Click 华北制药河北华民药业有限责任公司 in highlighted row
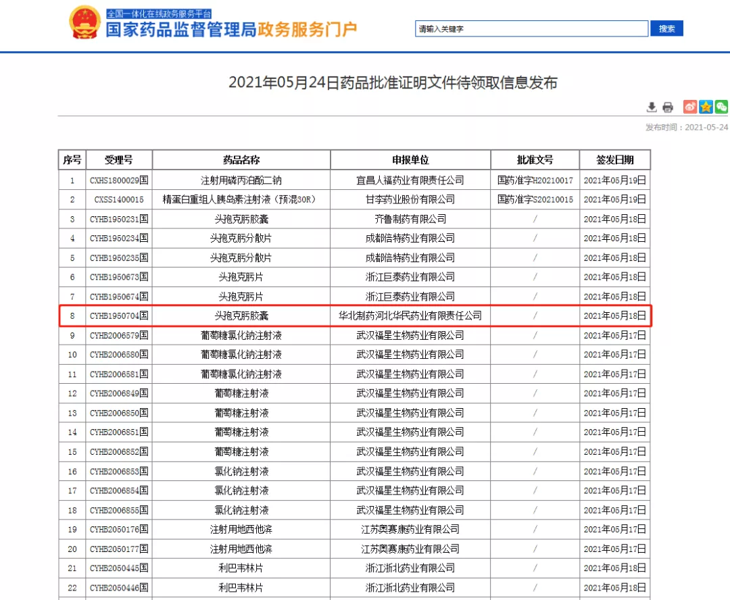 (x=410, y=316)
